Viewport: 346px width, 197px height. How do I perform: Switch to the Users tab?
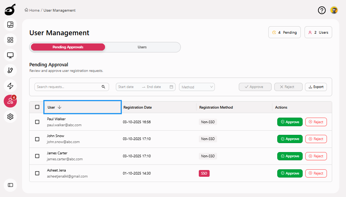coord(142,47)
